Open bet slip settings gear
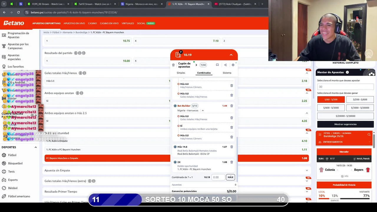The image size is (377, 212). [x=233, y=65]
